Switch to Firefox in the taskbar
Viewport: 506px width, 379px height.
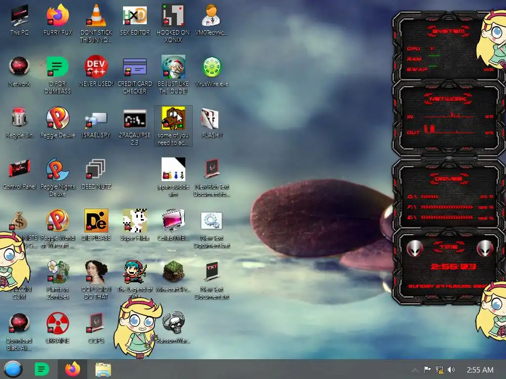(x=73, y=369)
